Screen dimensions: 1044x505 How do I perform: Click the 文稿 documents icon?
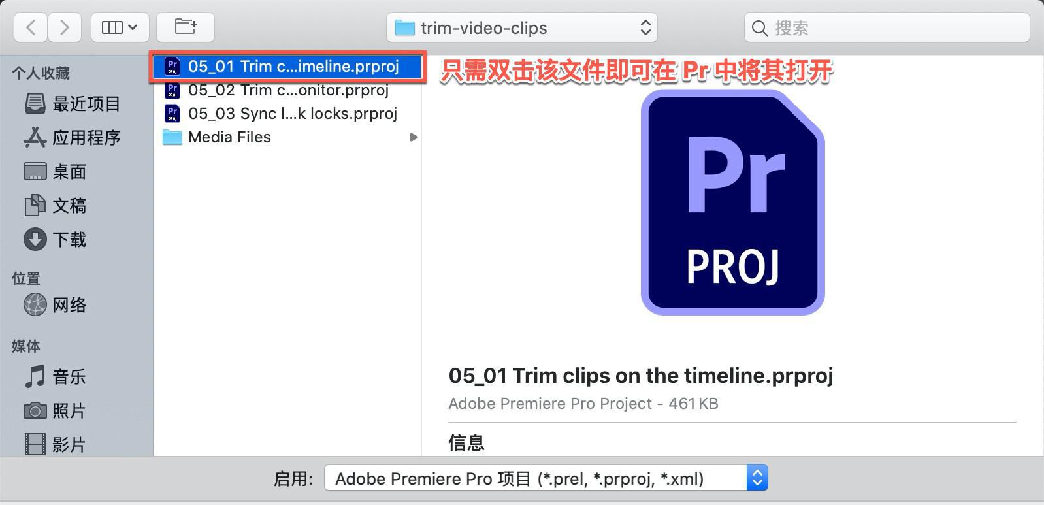(35, 205)
